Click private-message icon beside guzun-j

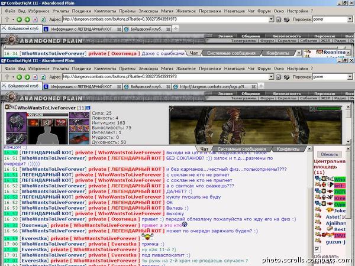point(318,241)
